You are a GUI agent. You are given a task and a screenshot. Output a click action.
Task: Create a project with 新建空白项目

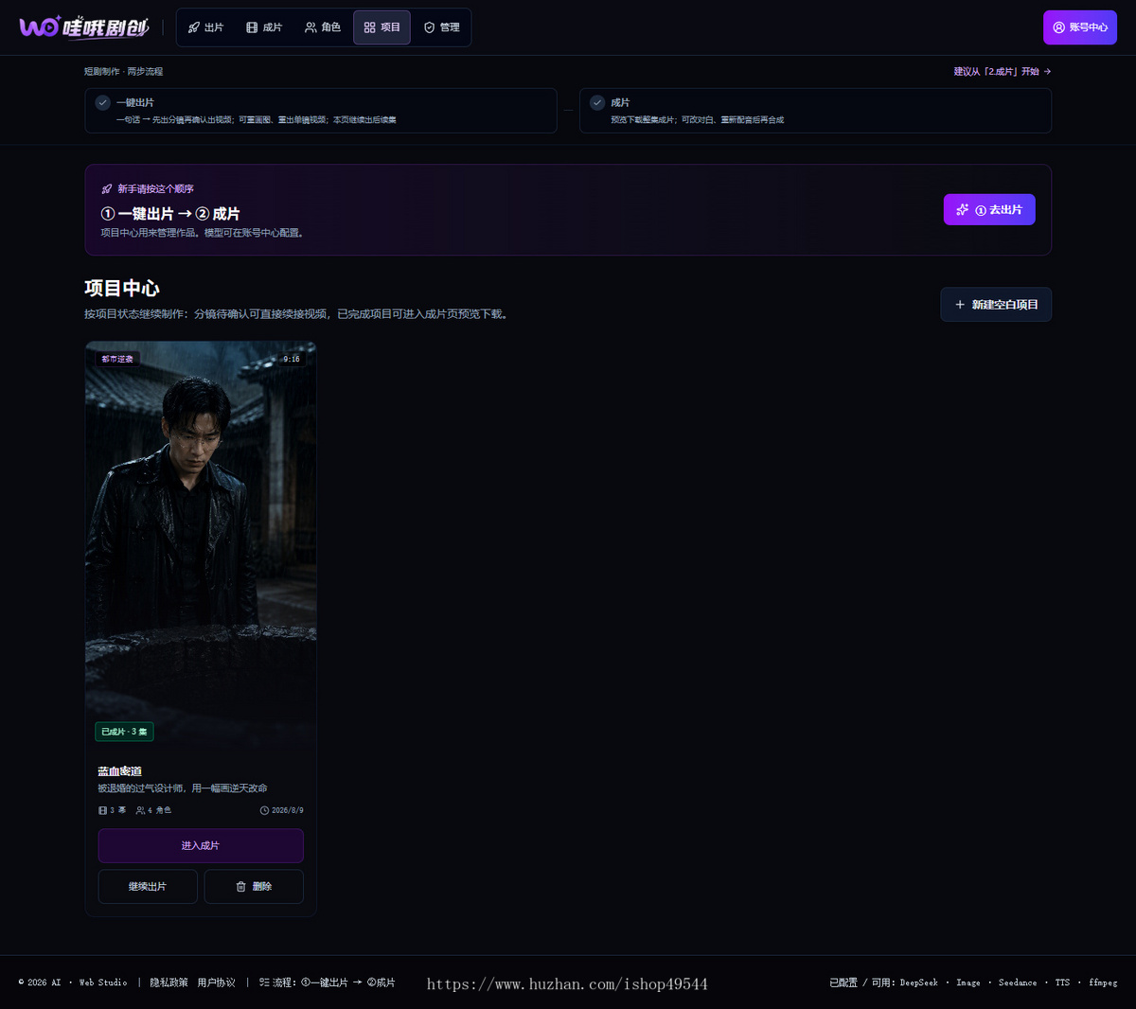point(996,305)
